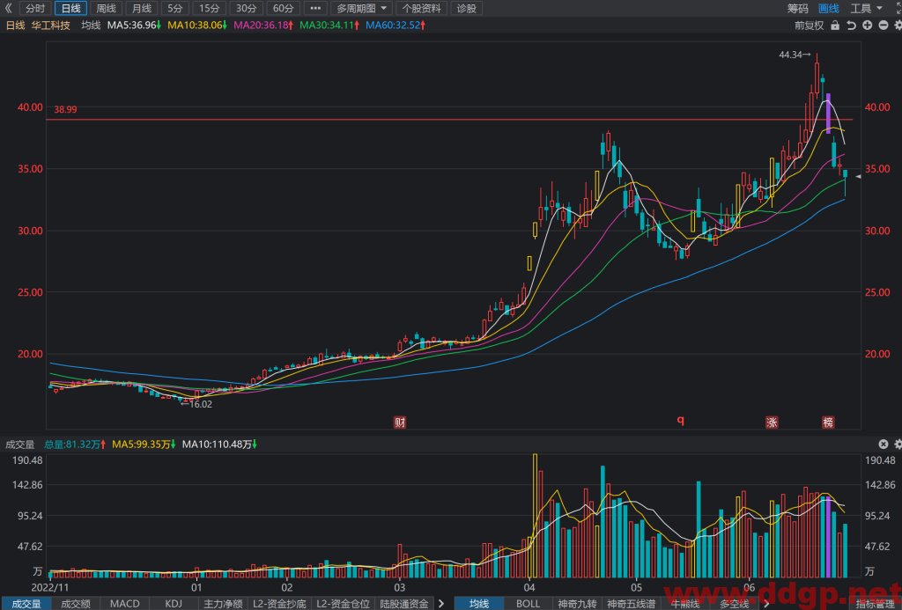Click the 均线 indicator label in the header

click(x=91, y=26)
